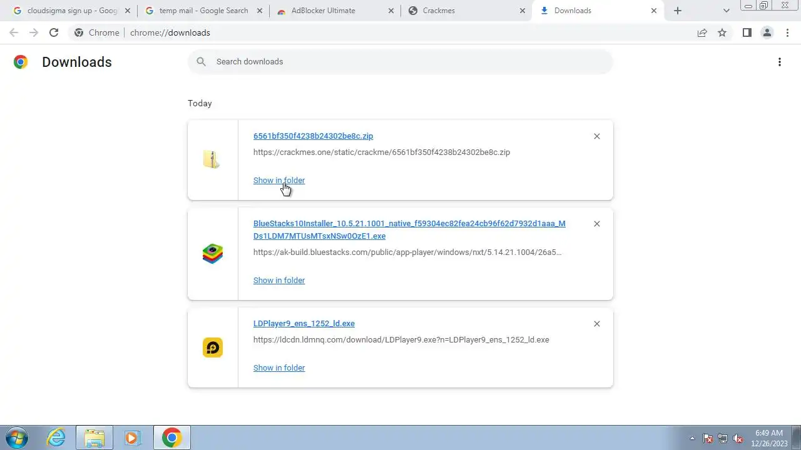The width and height of the screenshot is (801, 450).
Task: Open BlueStacks10Installer exe file link
Action: coord(409,230)
